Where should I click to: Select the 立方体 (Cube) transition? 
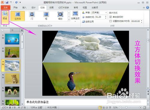(18, 16)
